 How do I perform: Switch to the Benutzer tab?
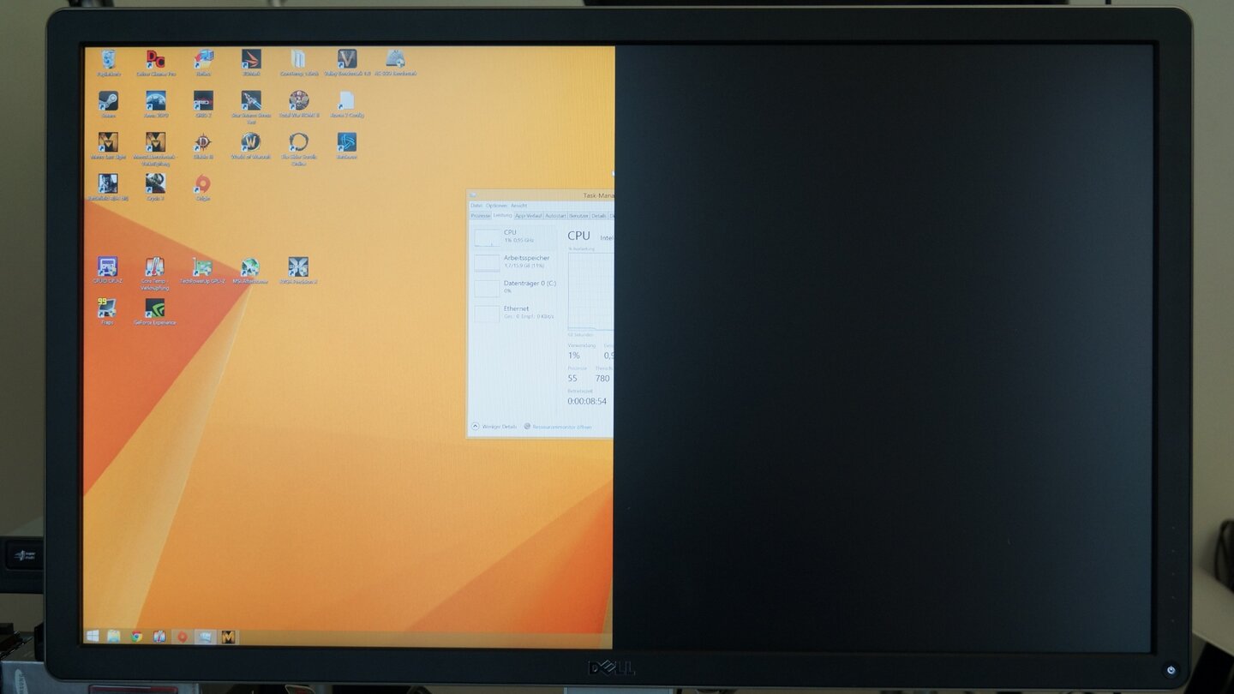click(579, 216)
